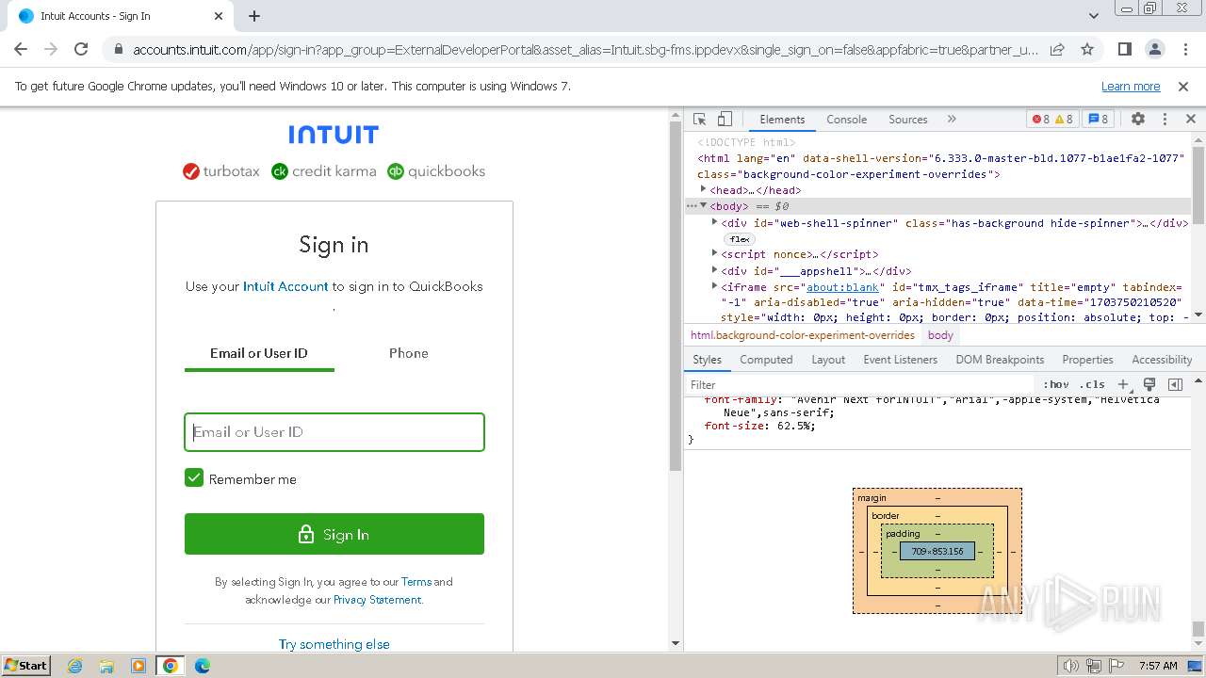The width and height of the screenshot is (1206, 678).
Task: Click the red errors count badge
Action: pos(1040,120)
